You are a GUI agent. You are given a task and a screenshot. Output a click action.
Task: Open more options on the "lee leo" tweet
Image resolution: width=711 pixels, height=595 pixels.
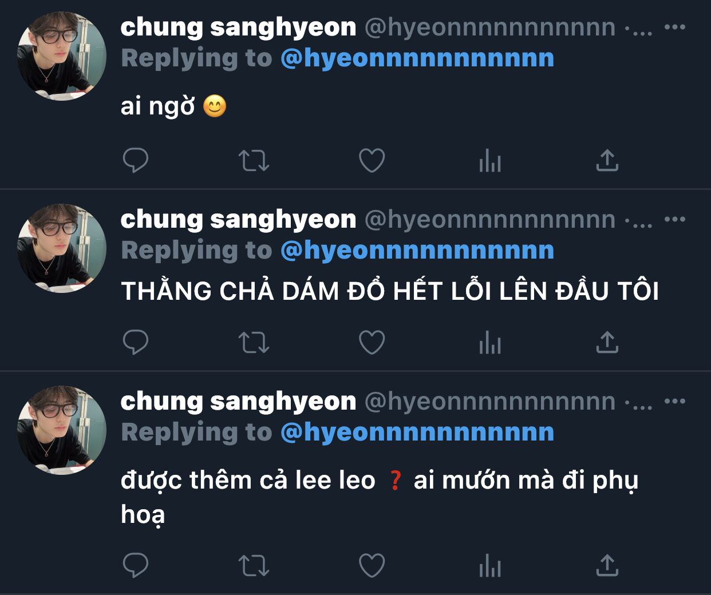coord(675,401)
